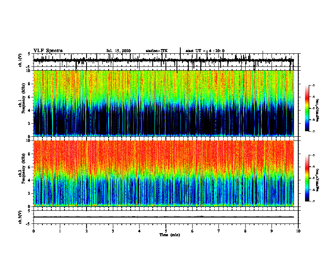Click time axis tick label "9"
The height and width of the screenshot is (259, 336).
pyautogui.click(x=272, y=231)
